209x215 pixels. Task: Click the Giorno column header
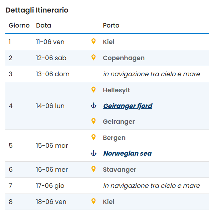[19, 25]
